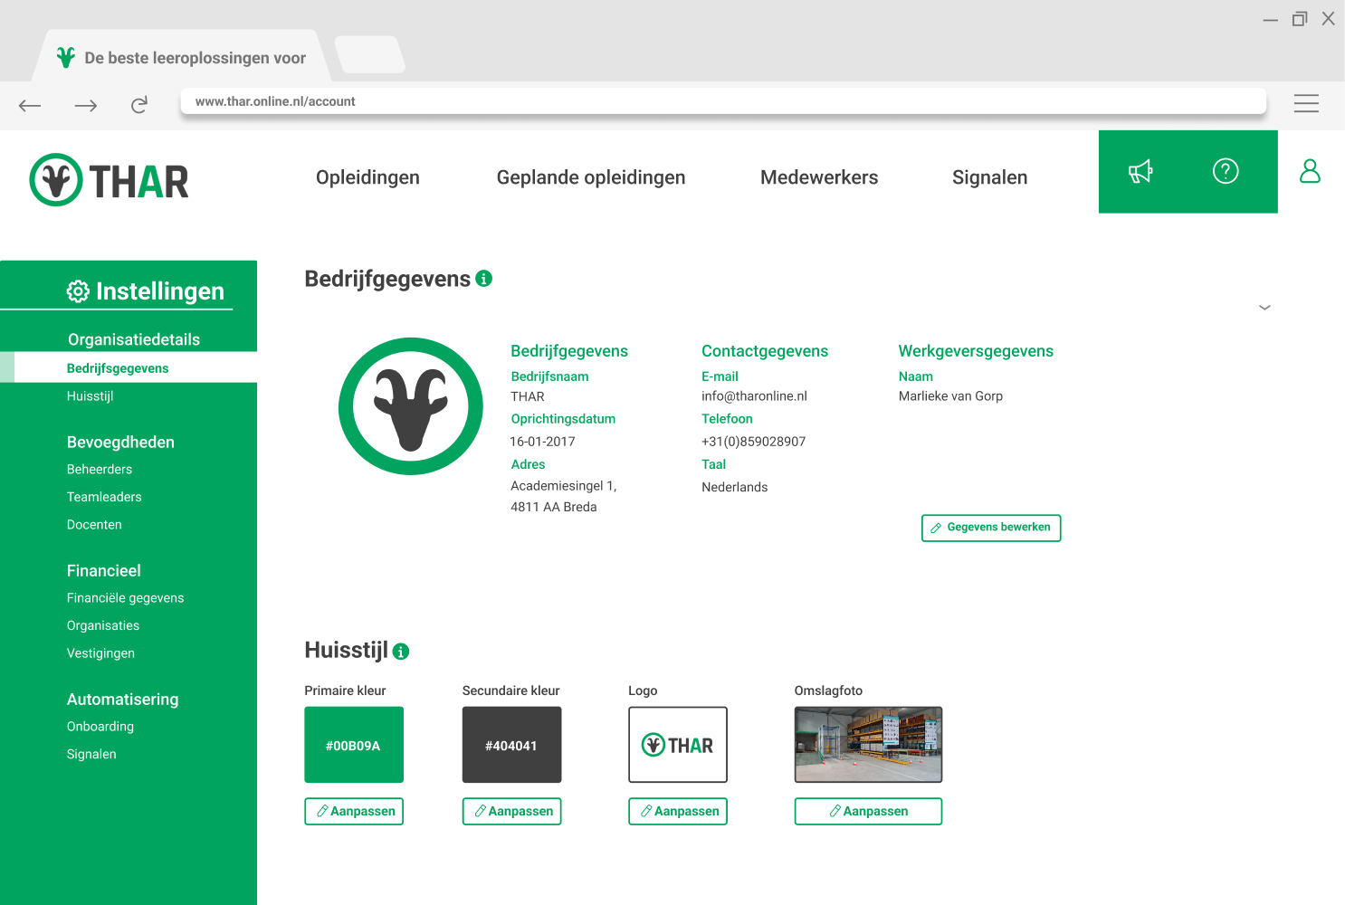Go back with browser back arrow
Image resolution: width=1345 pixels, height=905 pixels.
(30, 105)
